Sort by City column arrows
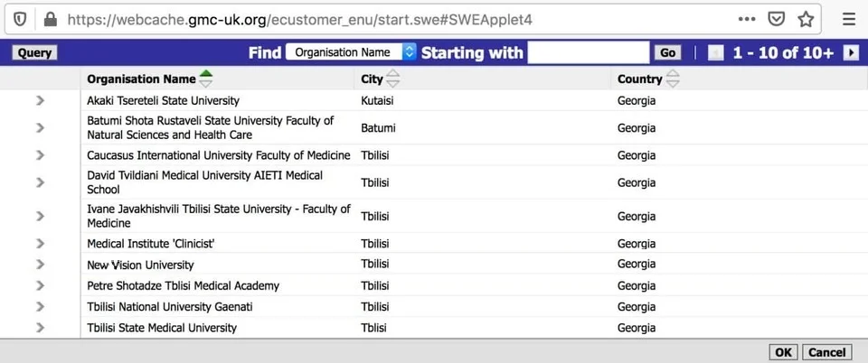The height and width of the screenshot is (363, 868). tap(392, 79)
